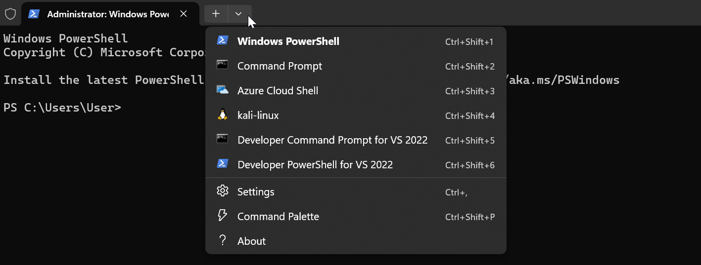The image size is (701, 265).
Task: Click the PS C:\Users\User prompt line
Action: coord(62,107)
